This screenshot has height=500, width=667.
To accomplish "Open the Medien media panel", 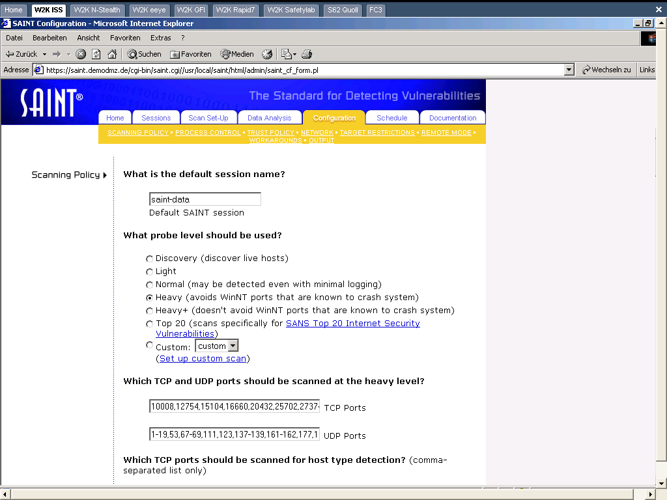I will pyautogui.click(x=237, y=54).
